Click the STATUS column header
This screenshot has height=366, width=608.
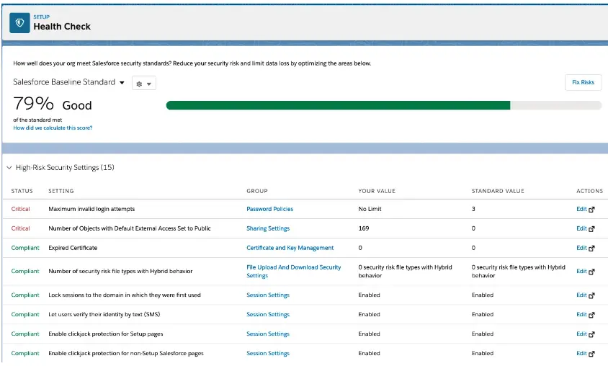click(22, 191)
